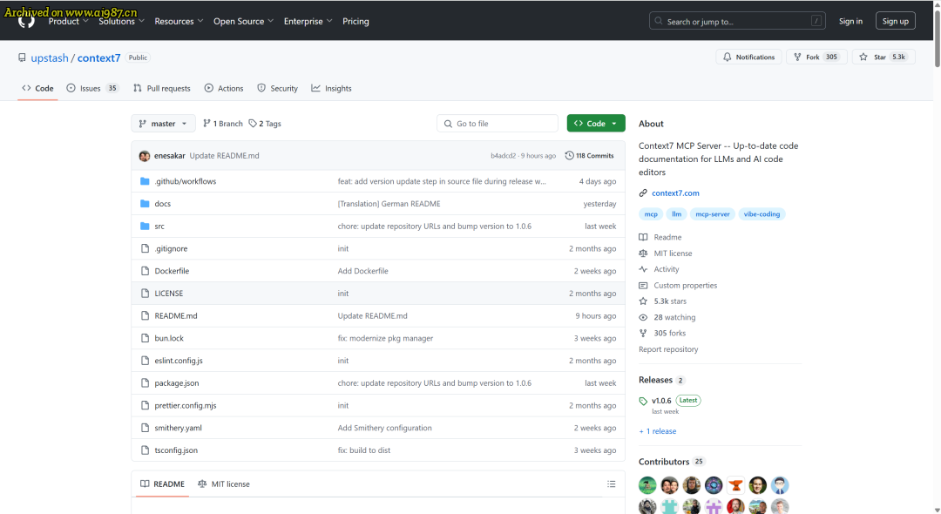This screenshot has height=514, width=941.
Task: Click the vibe-coding topic tag
Action: [x=762, y=214]
